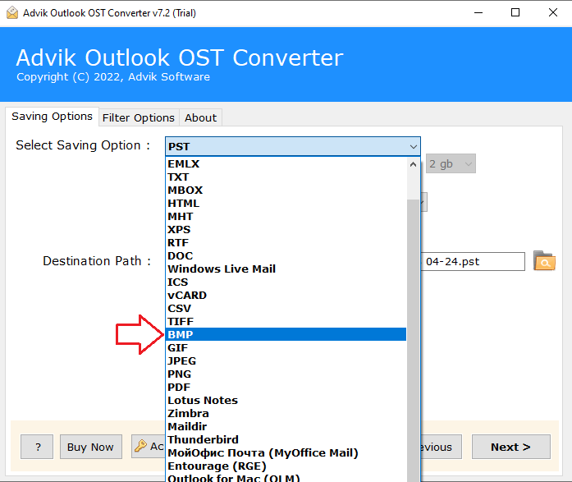The height and width of the screenshot is (482, 572).
Task: Choose JPEG from the list
Action: (x=286, y=360)
